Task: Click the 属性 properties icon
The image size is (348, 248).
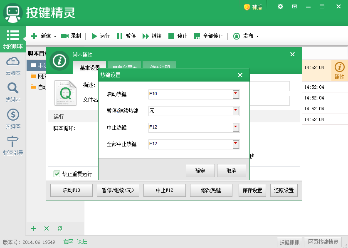Action: pos(339,71)
